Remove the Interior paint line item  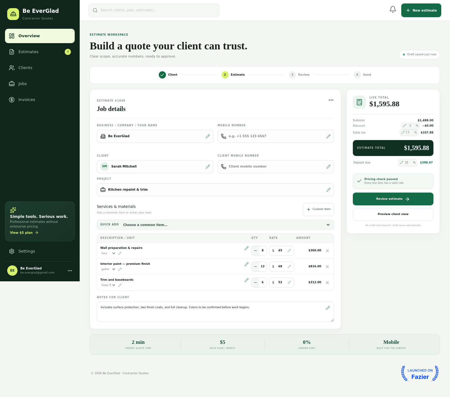coord(327,267)
